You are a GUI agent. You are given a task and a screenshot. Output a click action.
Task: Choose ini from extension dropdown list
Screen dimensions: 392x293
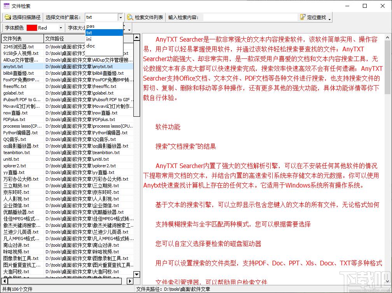[x=104, y=39]
